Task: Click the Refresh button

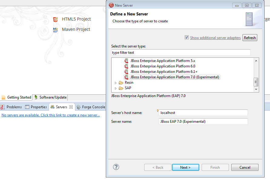Action: [x=250, y=38]
